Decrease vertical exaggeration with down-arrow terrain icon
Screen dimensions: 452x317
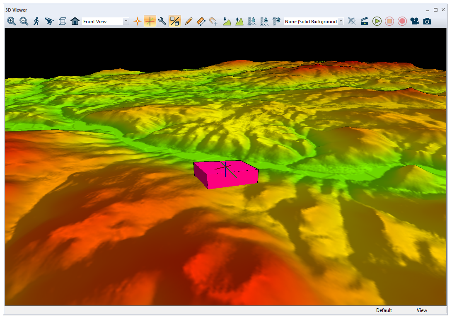coord(227,22)
